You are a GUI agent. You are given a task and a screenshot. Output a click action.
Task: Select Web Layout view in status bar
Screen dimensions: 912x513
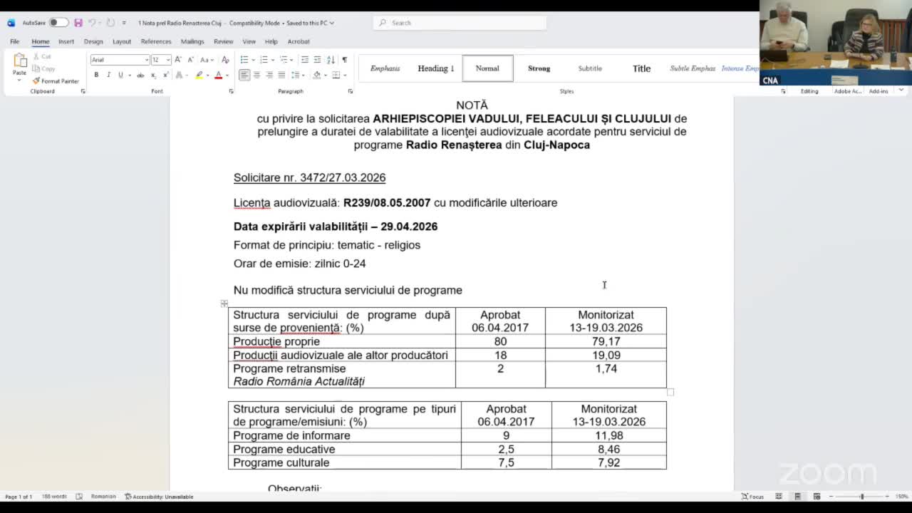click(x=817, y=497)
